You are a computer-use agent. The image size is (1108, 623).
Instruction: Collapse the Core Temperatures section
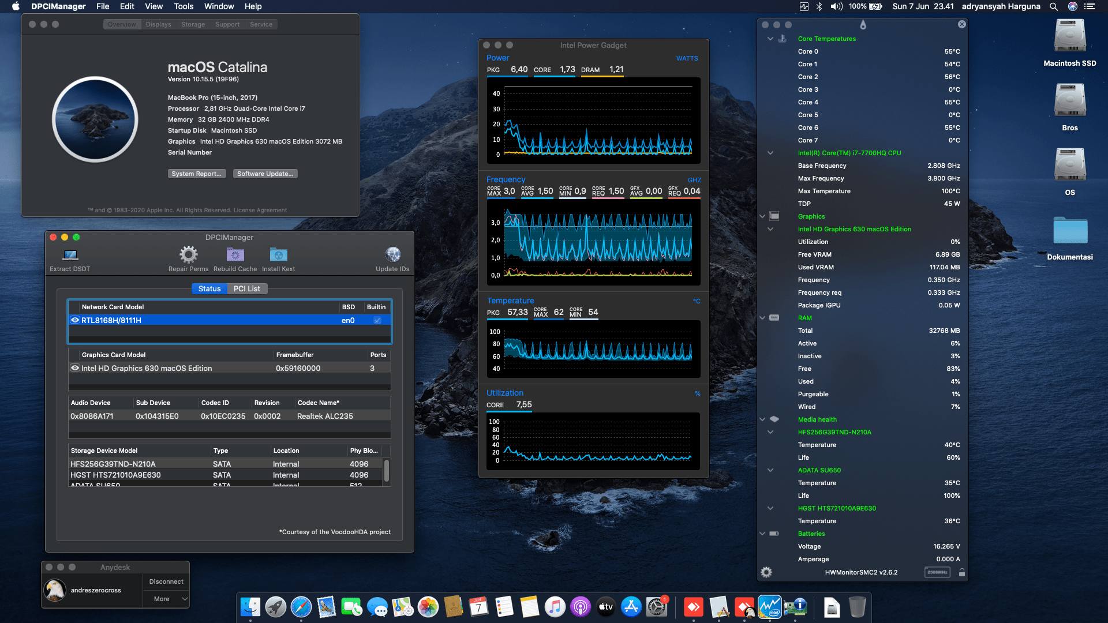770,38
